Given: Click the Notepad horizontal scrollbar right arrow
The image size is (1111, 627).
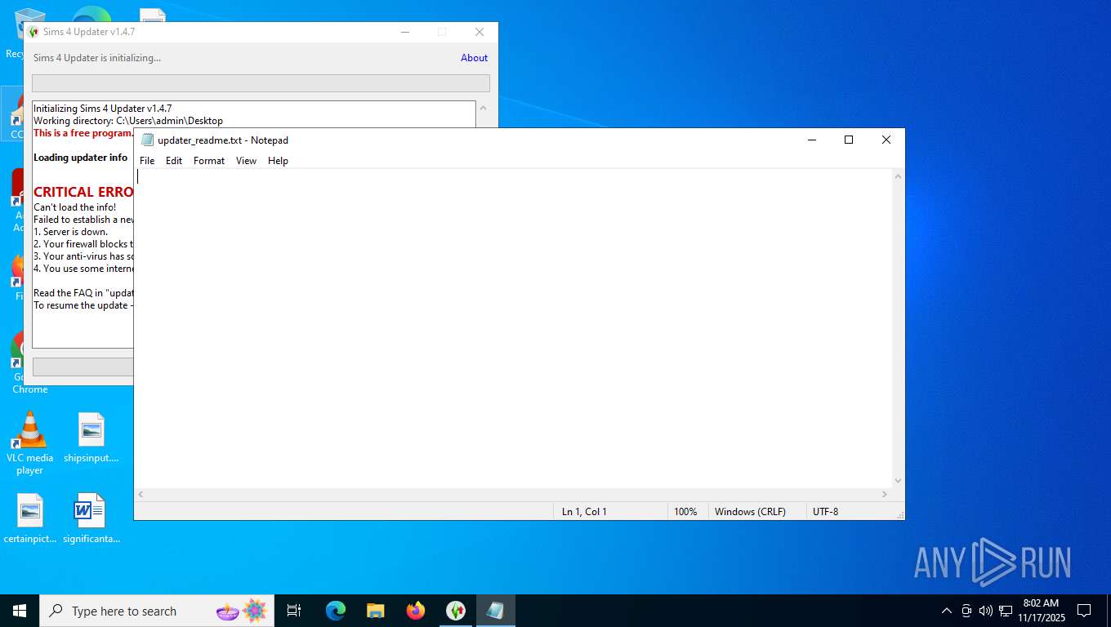Looking at the screenshot, I should (x=885, y=494).
